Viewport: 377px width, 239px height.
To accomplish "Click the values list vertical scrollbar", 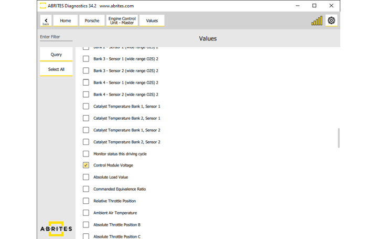I will pyautogui.click(x=338, y=138).
